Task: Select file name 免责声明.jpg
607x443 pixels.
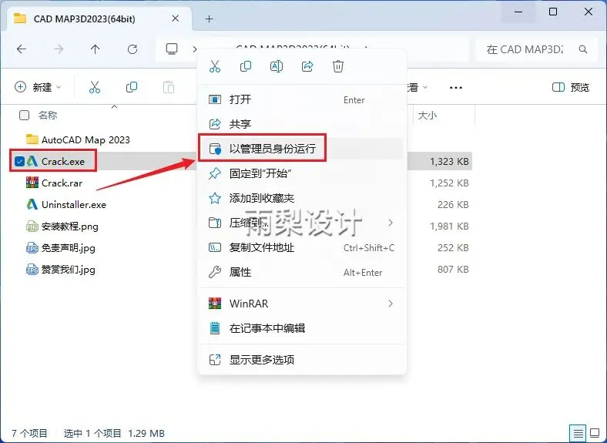Action: pos(68,248)
